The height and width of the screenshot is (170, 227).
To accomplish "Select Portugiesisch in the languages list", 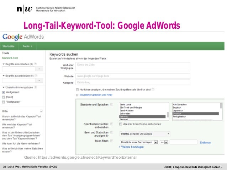I will 179,116.
